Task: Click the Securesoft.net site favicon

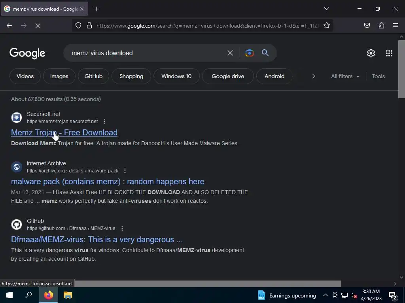Action: pyautogui.click(x=17, y=118)
